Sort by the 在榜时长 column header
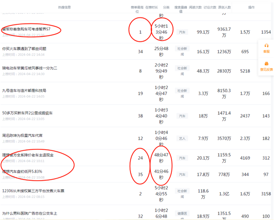The width and height of the screenshot is (274, 220). pyautogui.click(x=151, y=7)
